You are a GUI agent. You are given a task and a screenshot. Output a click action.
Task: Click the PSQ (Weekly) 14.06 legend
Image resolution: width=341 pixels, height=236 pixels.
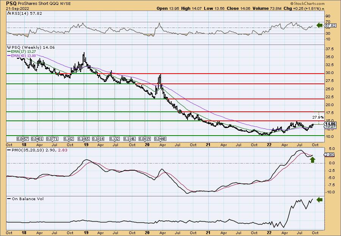tap(33, 47)
